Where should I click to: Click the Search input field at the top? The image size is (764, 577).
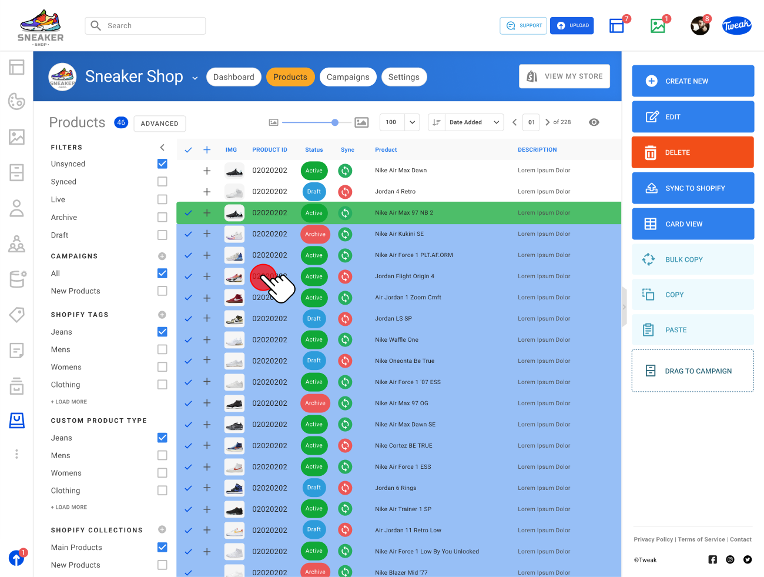(x=145, y=26)
